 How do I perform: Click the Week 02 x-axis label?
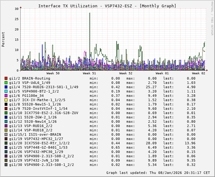pyautogui.click(x=199, y=73)
